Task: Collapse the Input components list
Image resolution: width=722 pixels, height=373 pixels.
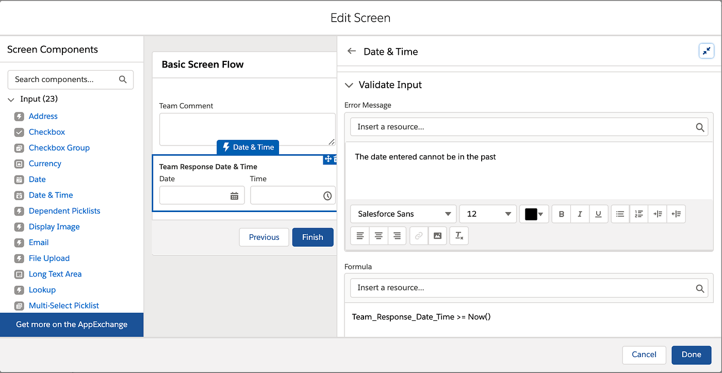Action: point(11,99)
